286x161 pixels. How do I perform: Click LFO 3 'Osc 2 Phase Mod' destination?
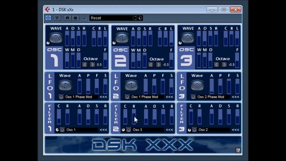(210, 97)
